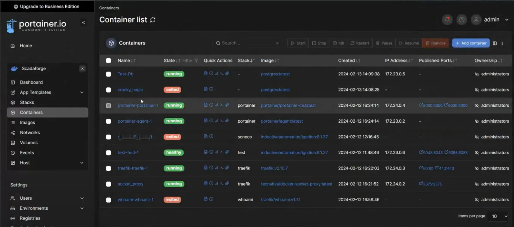The width and height of the screenshot is (514, 227).
Task: Click the Stop button
Action: [319, 43]
